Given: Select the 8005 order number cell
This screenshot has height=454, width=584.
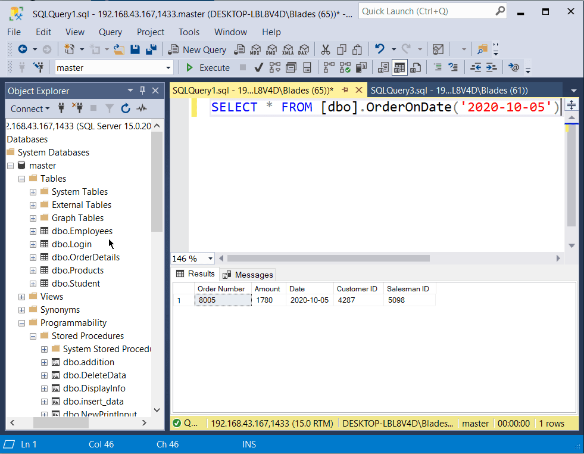Looking at the screenshot, I should (x=222, y=300).
